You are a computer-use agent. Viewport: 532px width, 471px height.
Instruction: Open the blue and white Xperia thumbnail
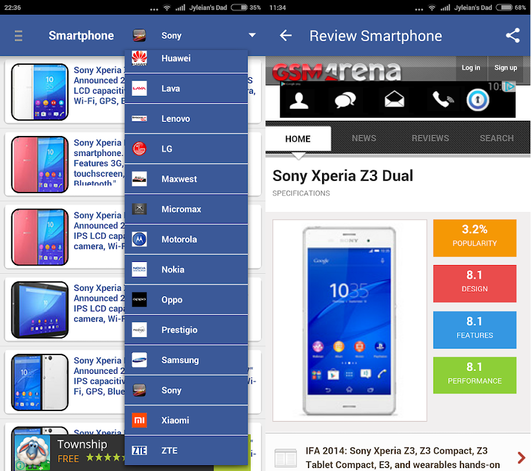pos(40,382)
